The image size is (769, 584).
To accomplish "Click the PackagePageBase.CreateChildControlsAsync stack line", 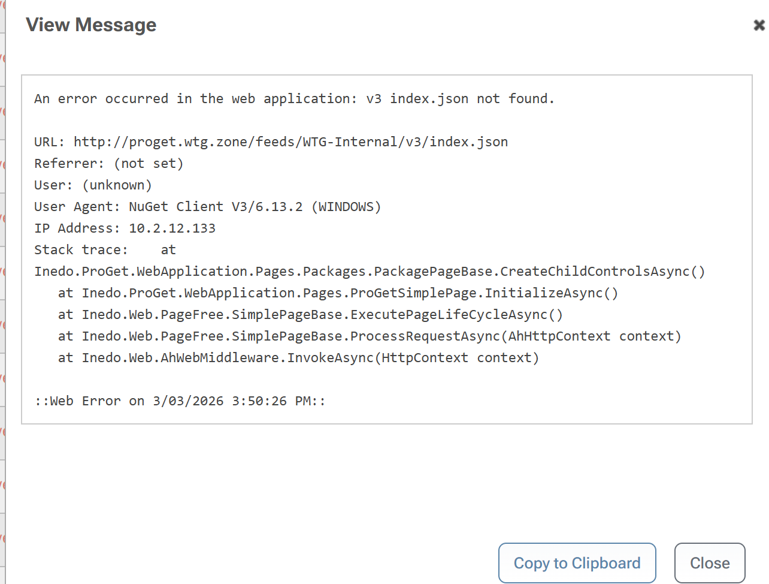I will 370,272.
